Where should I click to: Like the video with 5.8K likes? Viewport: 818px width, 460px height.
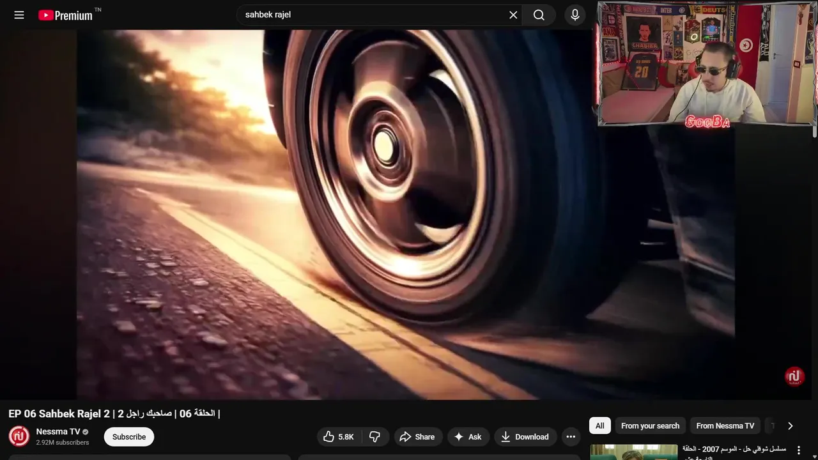339,437
